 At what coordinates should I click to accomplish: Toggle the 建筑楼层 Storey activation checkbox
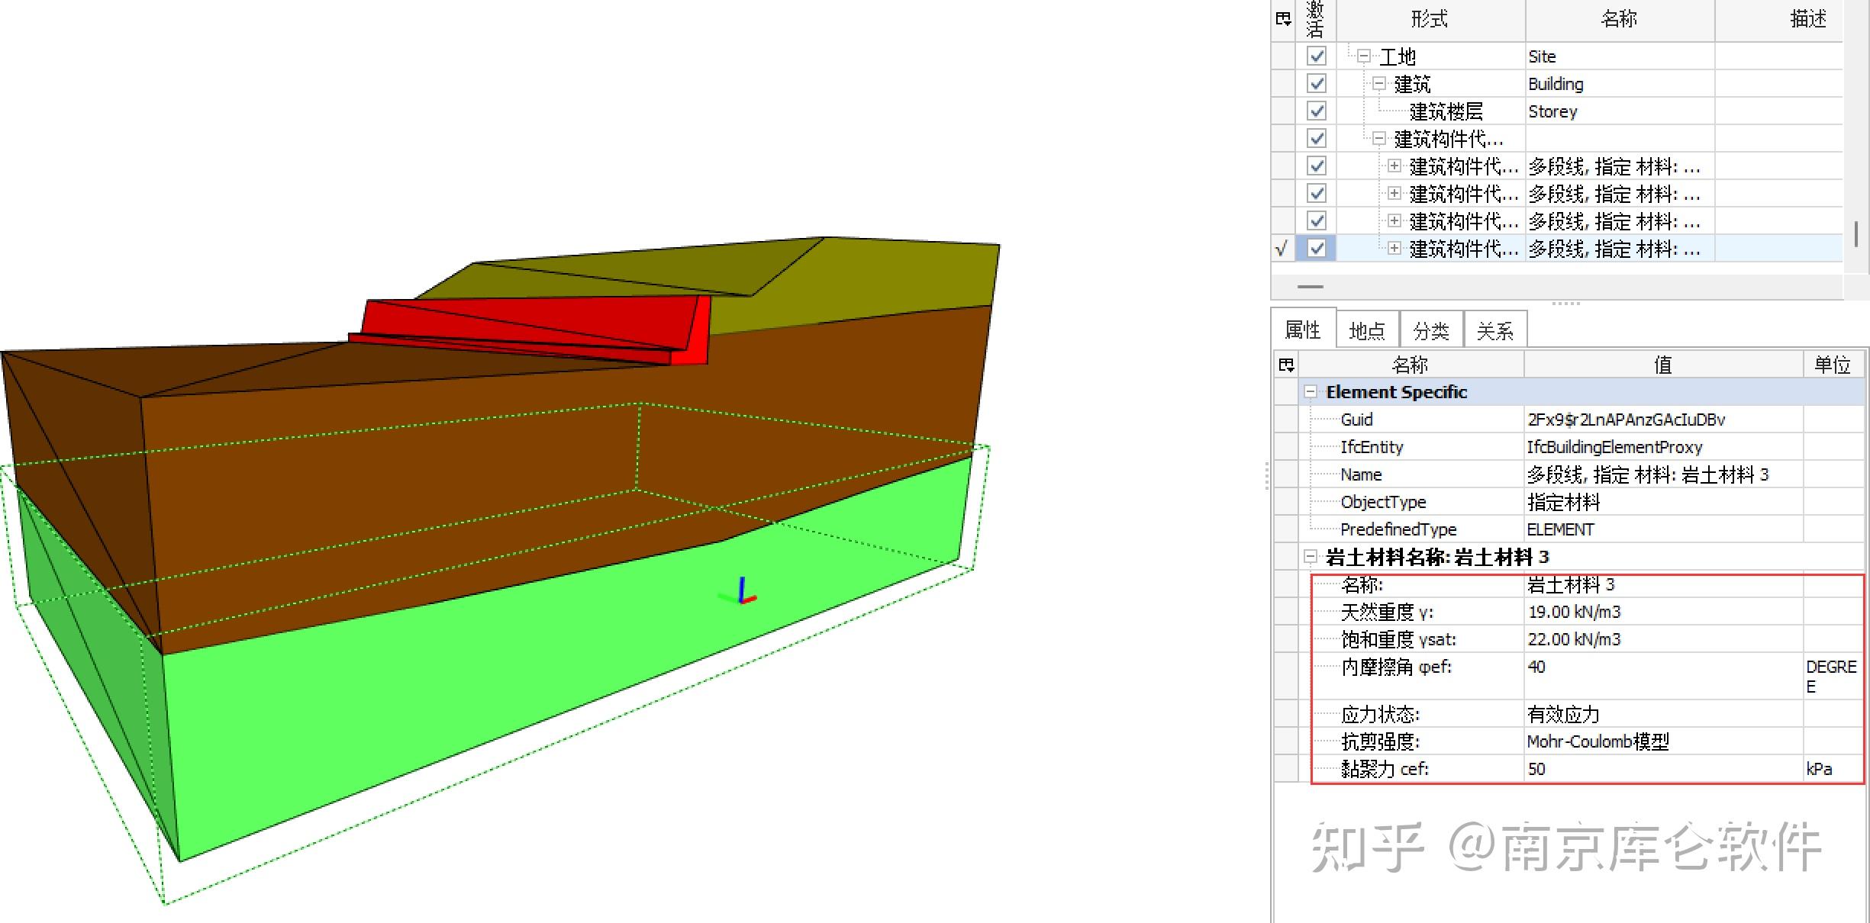(1317, 111)
